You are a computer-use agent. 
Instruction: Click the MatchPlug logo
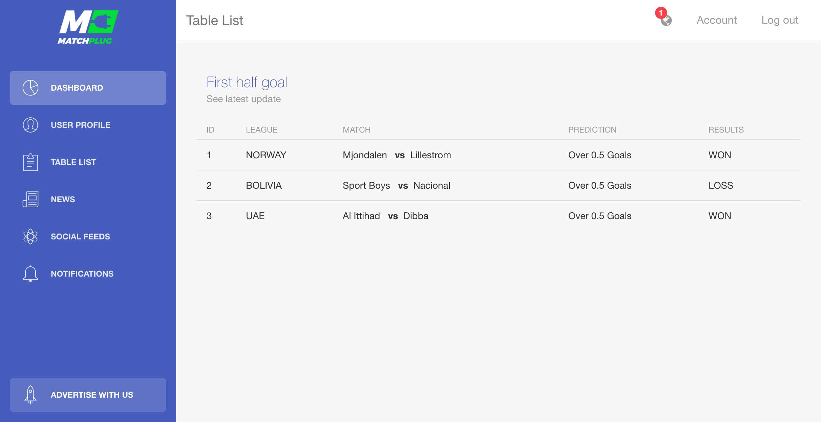[x=88, y=27]
